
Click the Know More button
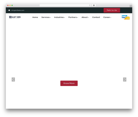coord(69,83)
